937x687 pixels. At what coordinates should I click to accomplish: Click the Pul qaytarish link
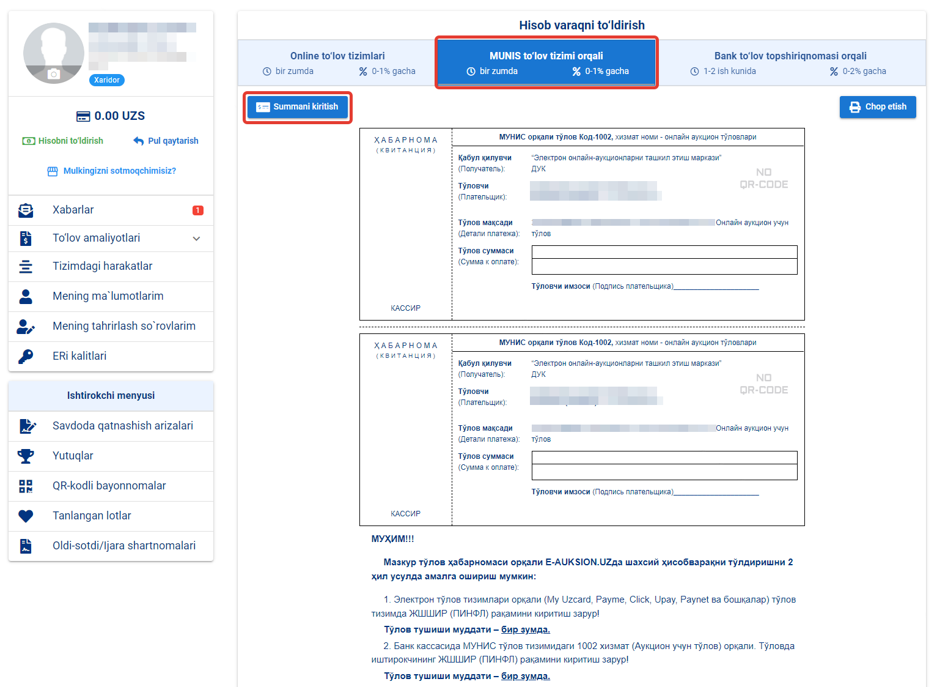166,141
